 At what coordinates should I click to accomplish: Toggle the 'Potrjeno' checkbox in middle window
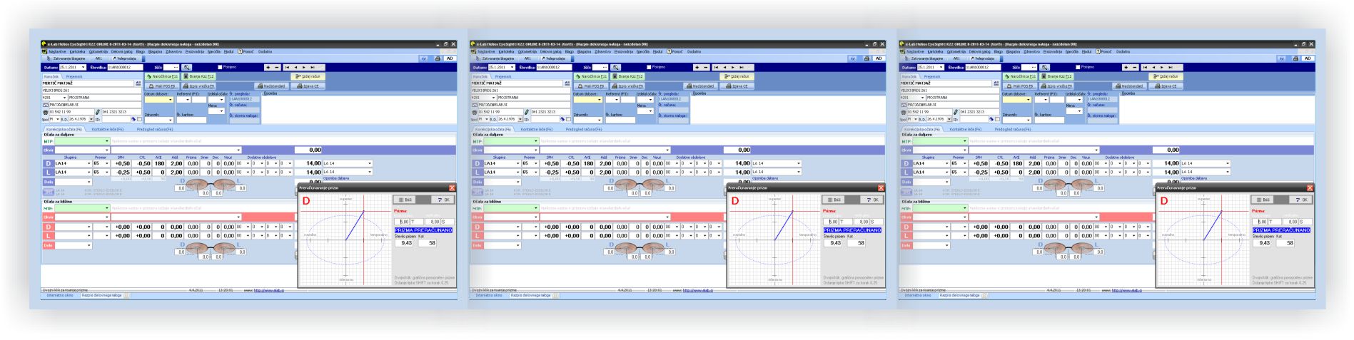click(649, 67)
